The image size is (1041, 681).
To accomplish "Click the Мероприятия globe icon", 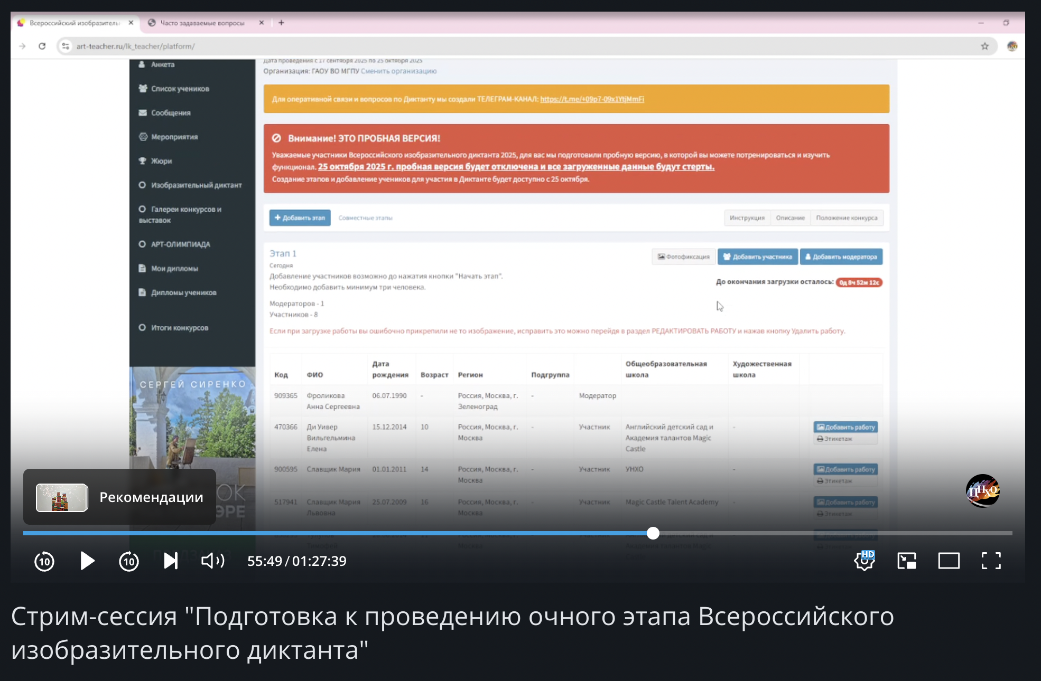I will tap(143, 137).
